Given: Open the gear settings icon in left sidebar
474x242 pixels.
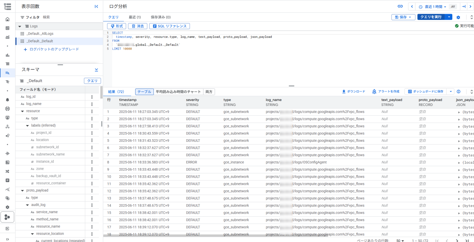Looking at the screenshot, I should pos(7,207).
